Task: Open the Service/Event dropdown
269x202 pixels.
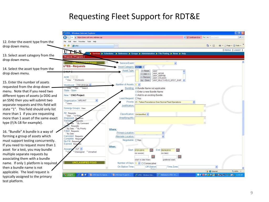Action: (x=156, y=63)
